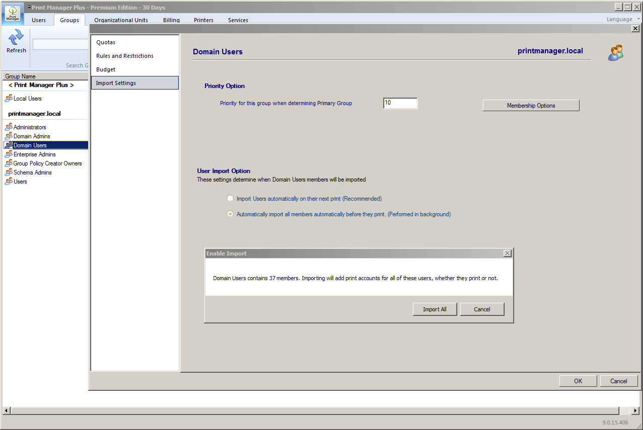The width and height of the screenshot is (643, 430).
Task: Click the Group Name column header
Action: click(x=45, y=76)
